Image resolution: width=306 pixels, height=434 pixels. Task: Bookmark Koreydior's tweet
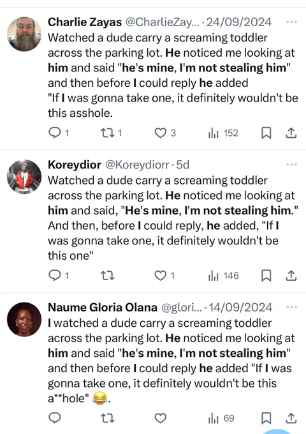pos(266,276)
